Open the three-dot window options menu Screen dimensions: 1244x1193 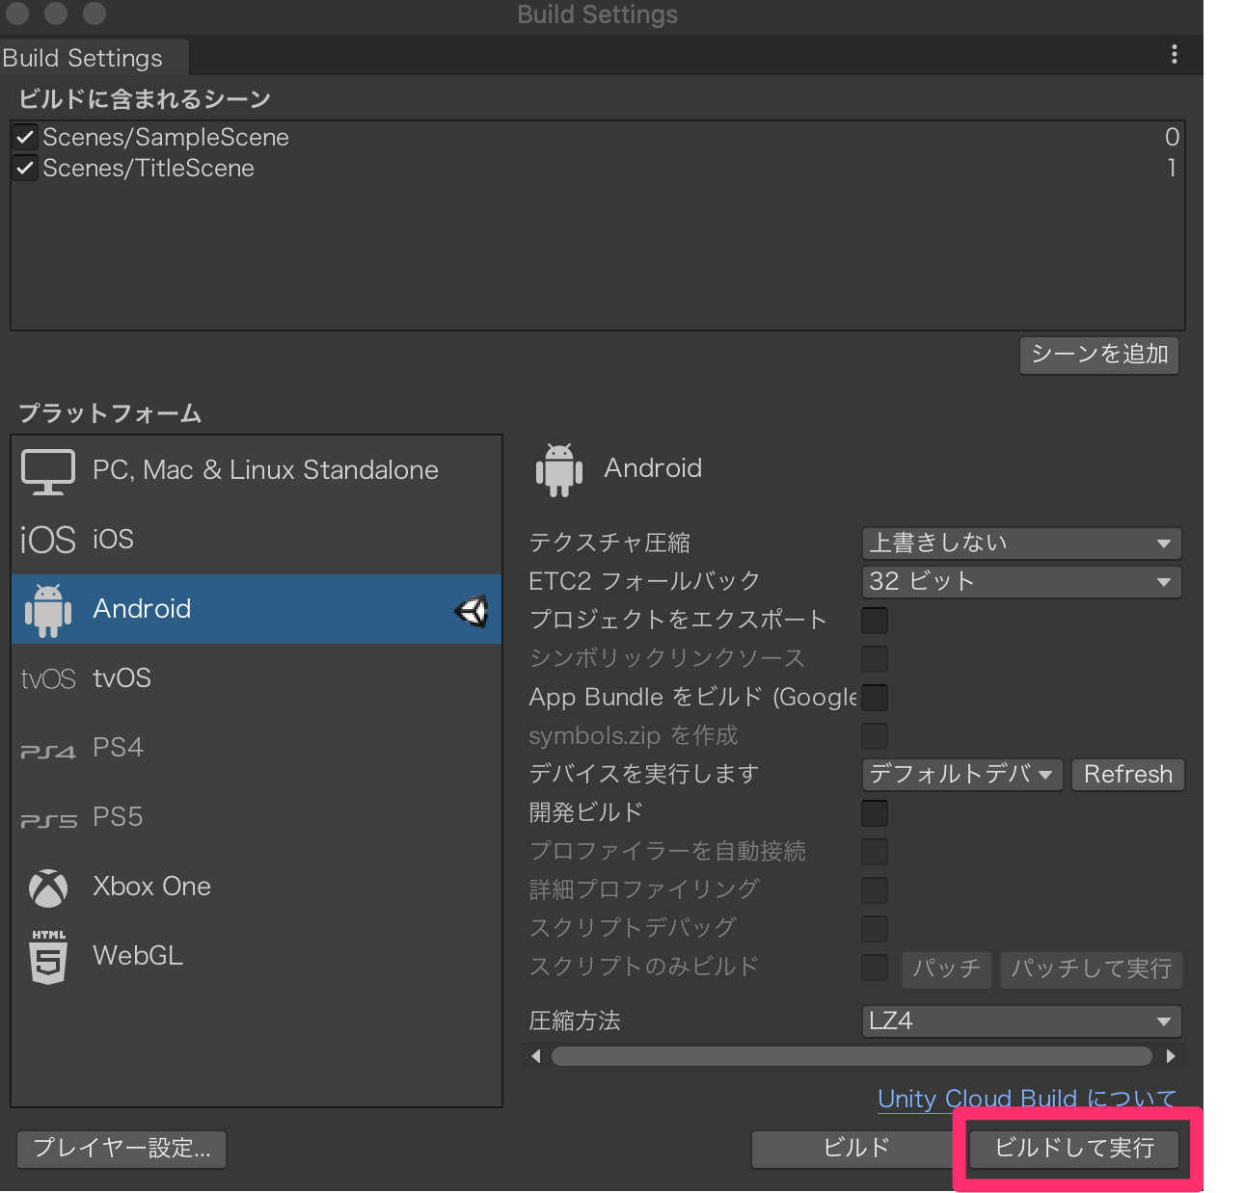[x=1174, y=54]
